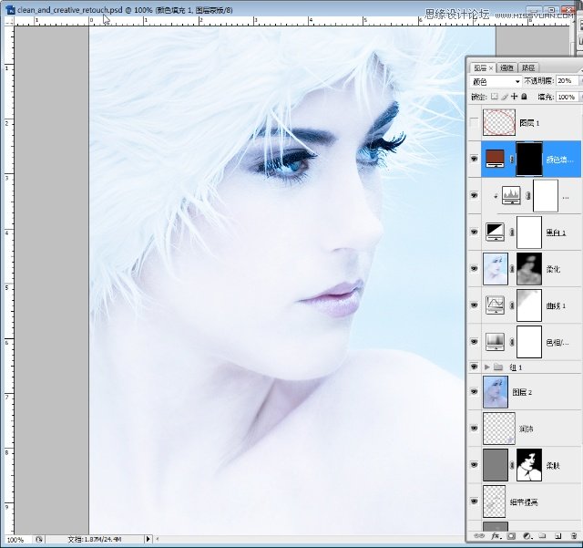Select the 柔化 layer mask thumbnail
This screenshot has width=583, height=548.
click(529, 268)
